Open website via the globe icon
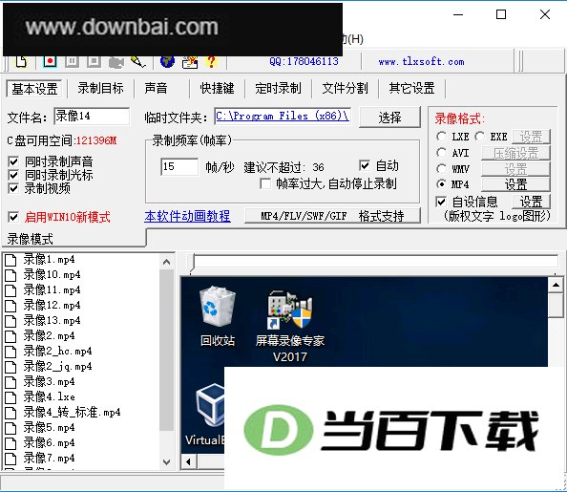Screen dimensions: 567x492 coord(167,61)
